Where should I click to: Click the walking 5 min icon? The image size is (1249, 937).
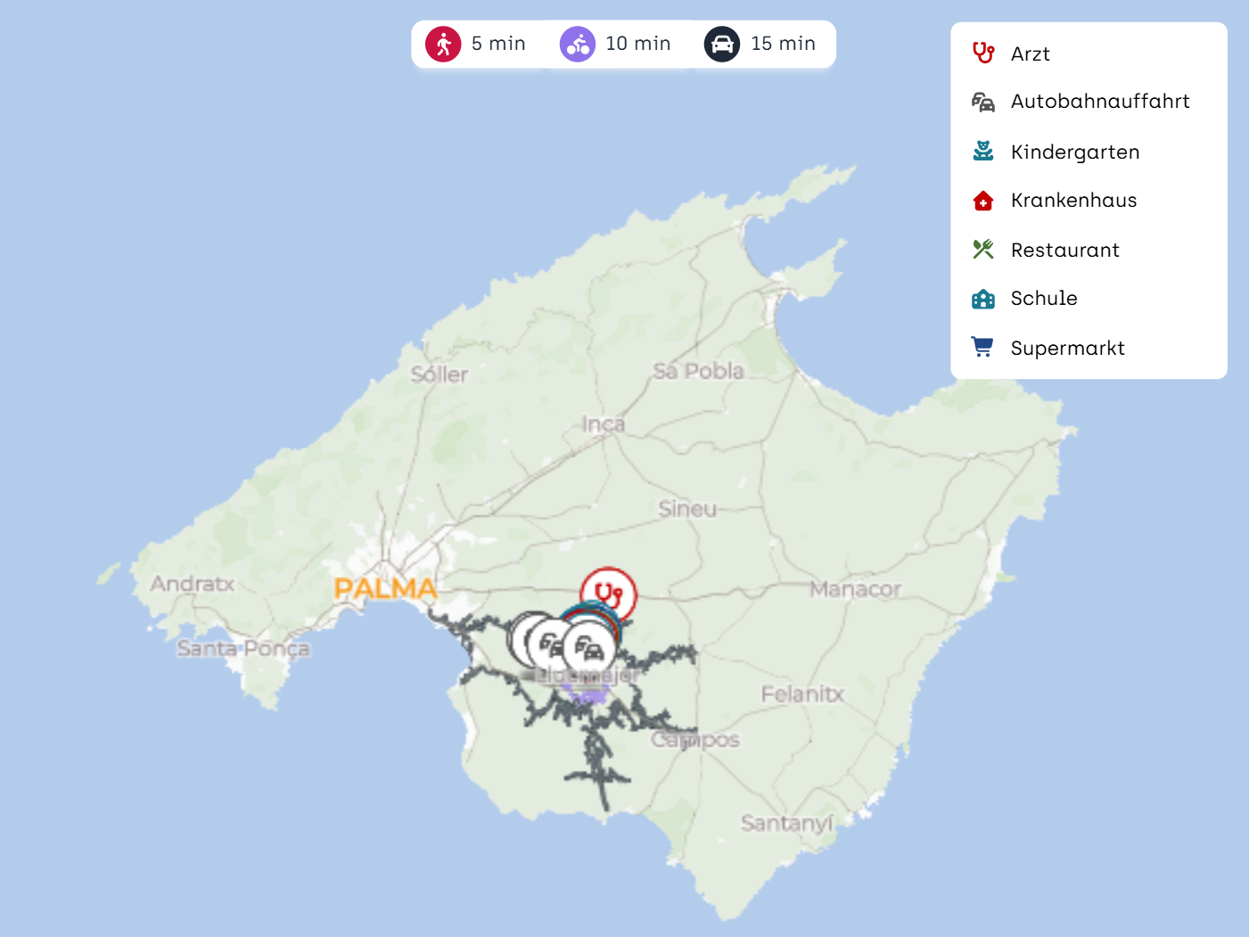443,44
